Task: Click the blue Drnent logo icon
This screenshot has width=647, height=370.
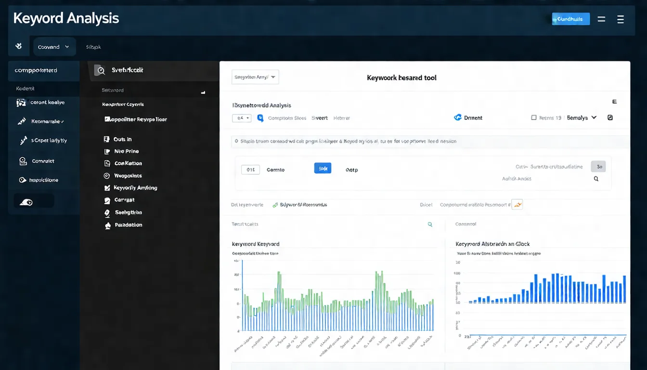Action: (x=458, y=118)
